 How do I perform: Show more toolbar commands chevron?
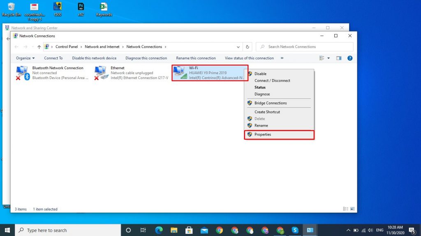[282, 58]
